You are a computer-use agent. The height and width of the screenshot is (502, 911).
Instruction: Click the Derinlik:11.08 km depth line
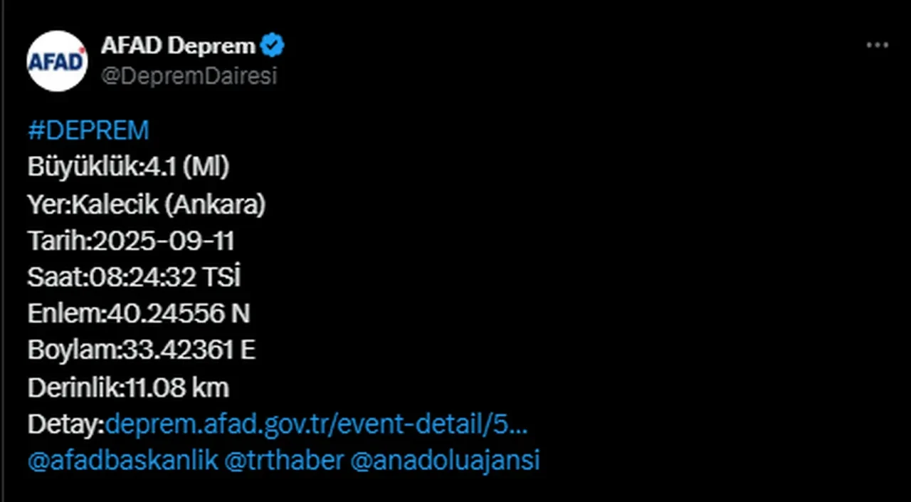coord(128,388)
